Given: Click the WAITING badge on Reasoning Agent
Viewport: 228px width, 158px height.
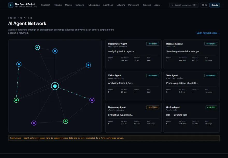Looking at the screenshot, I should [x=153, y=107].
